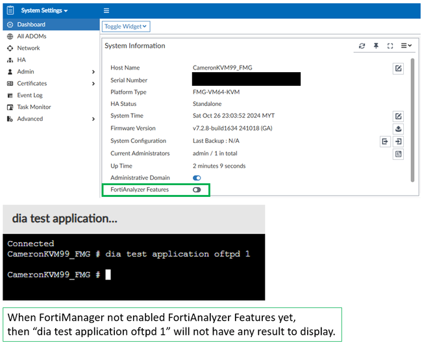Click the restore configuration icon
Viewport: 422px width, 345px height.
click(x=399, y=141)
